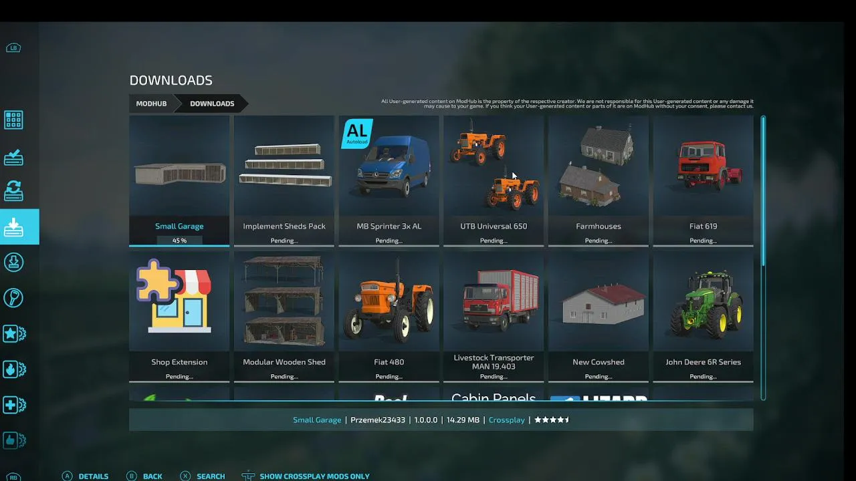This screenshot has height=481, width=856.
Task: Select the Small Garage thumbnail
Action: pyautogui.click(x=179, y=166)
